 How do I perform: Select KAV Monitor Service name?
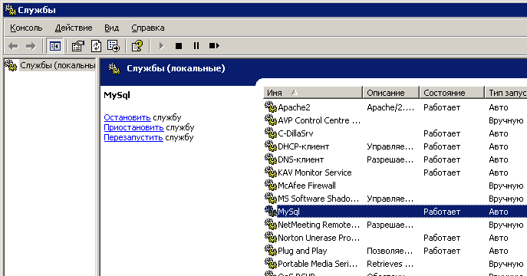coord(315,172)
